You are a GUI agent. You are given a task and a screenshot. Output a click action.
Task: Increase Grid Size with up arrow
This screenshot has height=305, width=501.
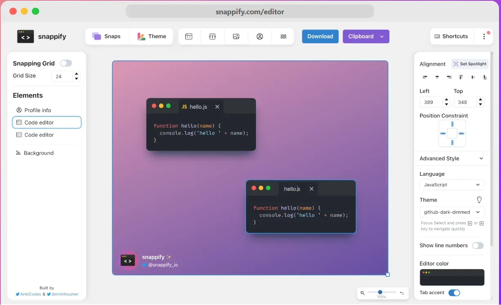(x=76, y=74)
